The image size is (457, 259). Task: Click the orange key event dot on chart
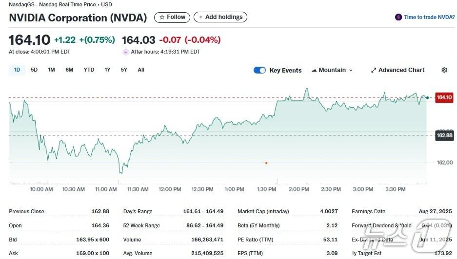266,163
